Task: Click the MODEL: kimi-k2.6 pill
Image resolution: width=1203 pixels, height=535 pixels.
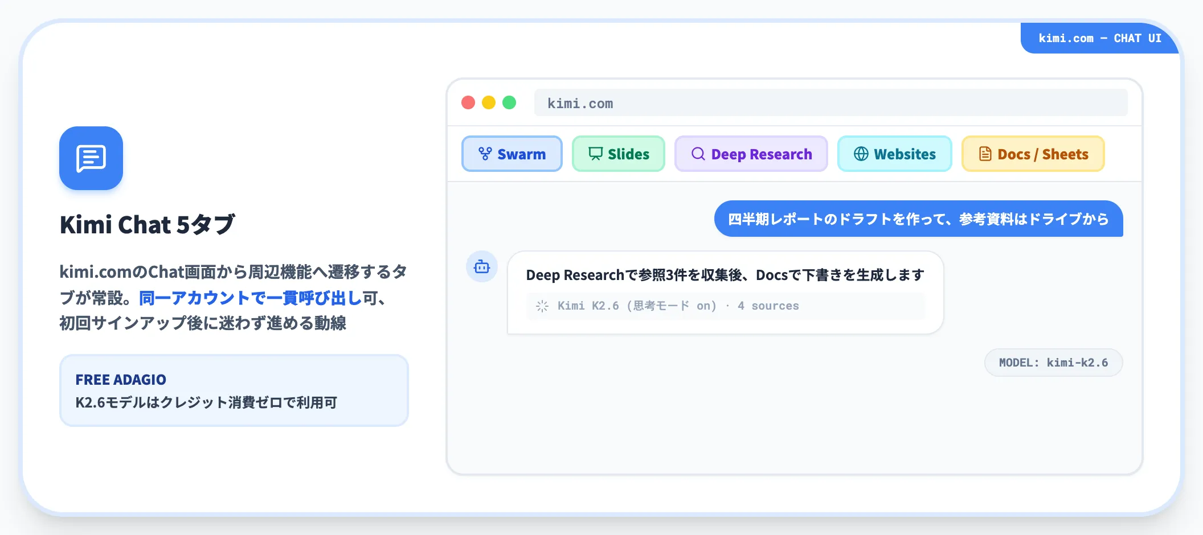Action: click(1053, 363)
